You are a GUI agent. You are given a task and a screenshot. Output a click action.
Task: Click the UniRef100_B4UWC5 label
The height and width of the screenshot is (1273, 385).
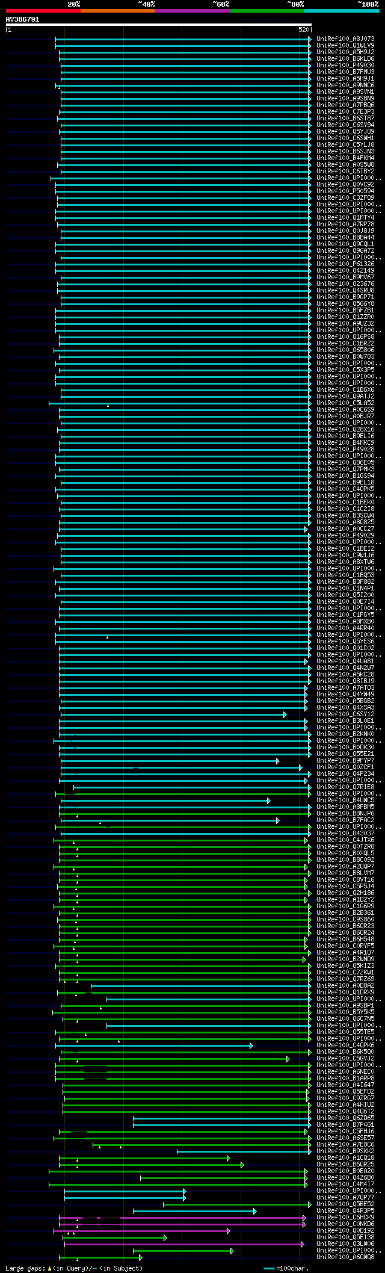(345, 800)
